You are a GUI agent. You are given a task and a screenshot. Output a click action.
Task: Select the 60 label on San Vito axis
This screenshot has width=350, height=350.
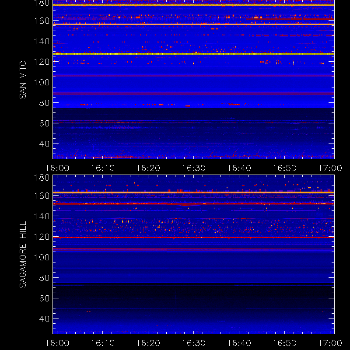coord(44,123)
